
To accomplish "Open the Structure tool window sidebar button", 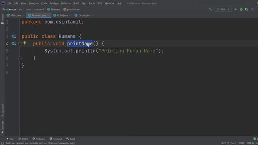I will pos(2,110).
